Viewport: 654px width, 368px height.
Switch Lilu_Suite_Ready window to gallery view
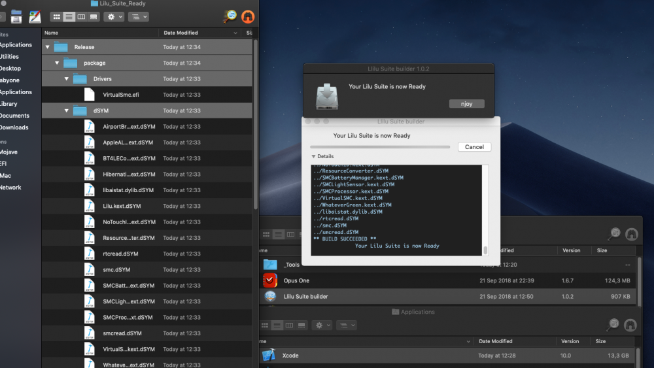click(x=94, y=17)
